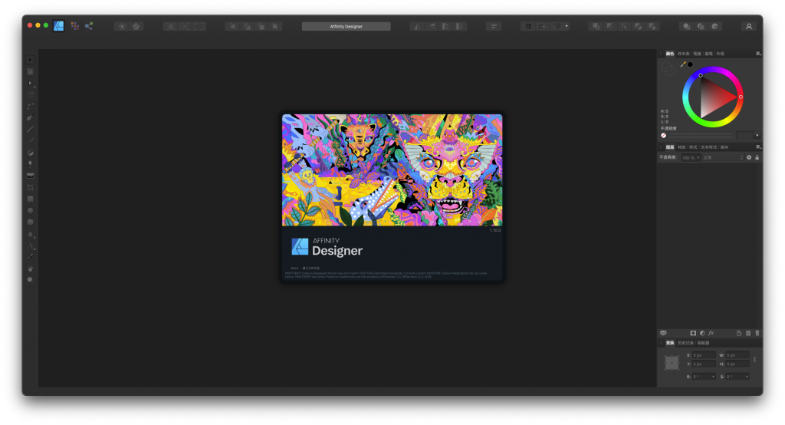Viewport: 785px width, 425px height.
Task: Click the Move to Back toolbar icon
Action: coord(233,26)
